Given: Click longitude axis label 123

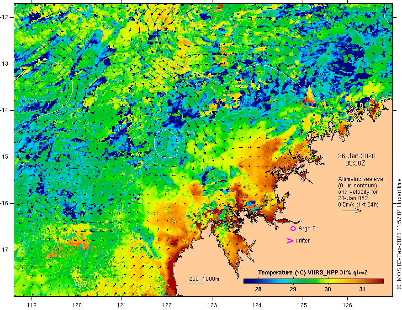Looking at the screenshot, I should click(x=212, y=305).
